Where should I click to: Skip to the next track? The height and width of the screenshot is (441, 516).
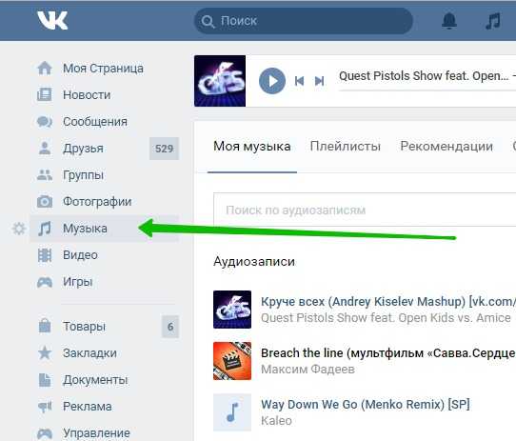pos(319,81)
